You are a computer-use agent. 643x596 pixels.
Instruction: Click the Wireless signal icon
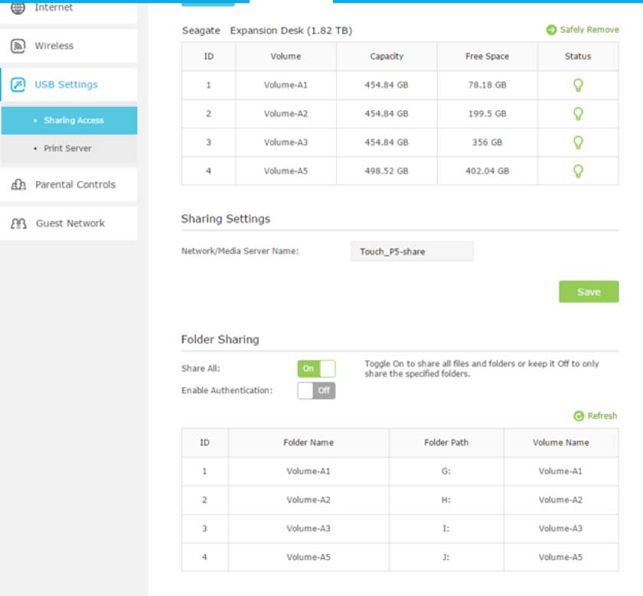(18, 46)
